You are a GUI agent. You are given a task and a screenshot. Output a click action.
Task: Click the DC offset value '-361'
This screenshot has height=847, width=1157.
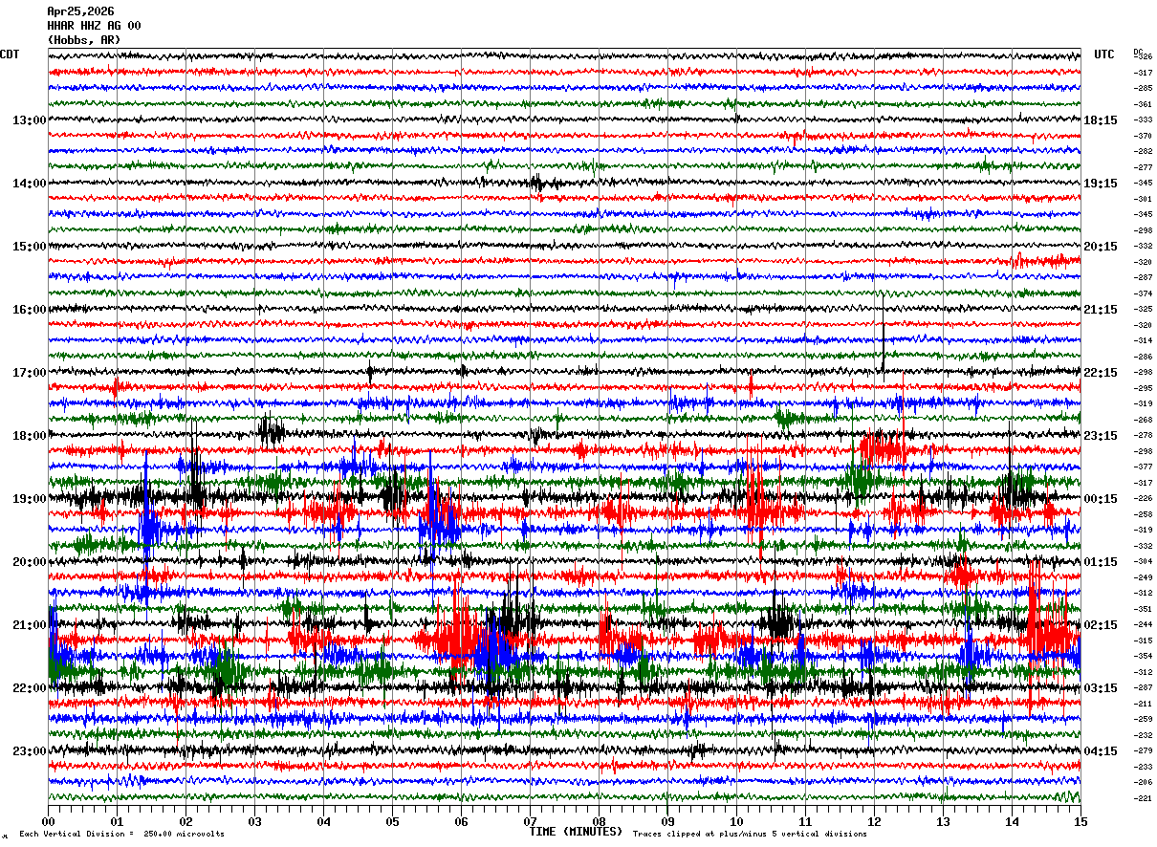click(1143, 104)
